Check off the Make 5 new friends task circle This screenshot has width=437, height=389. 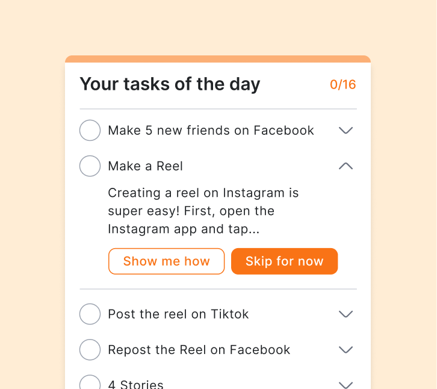click(90, 131)
